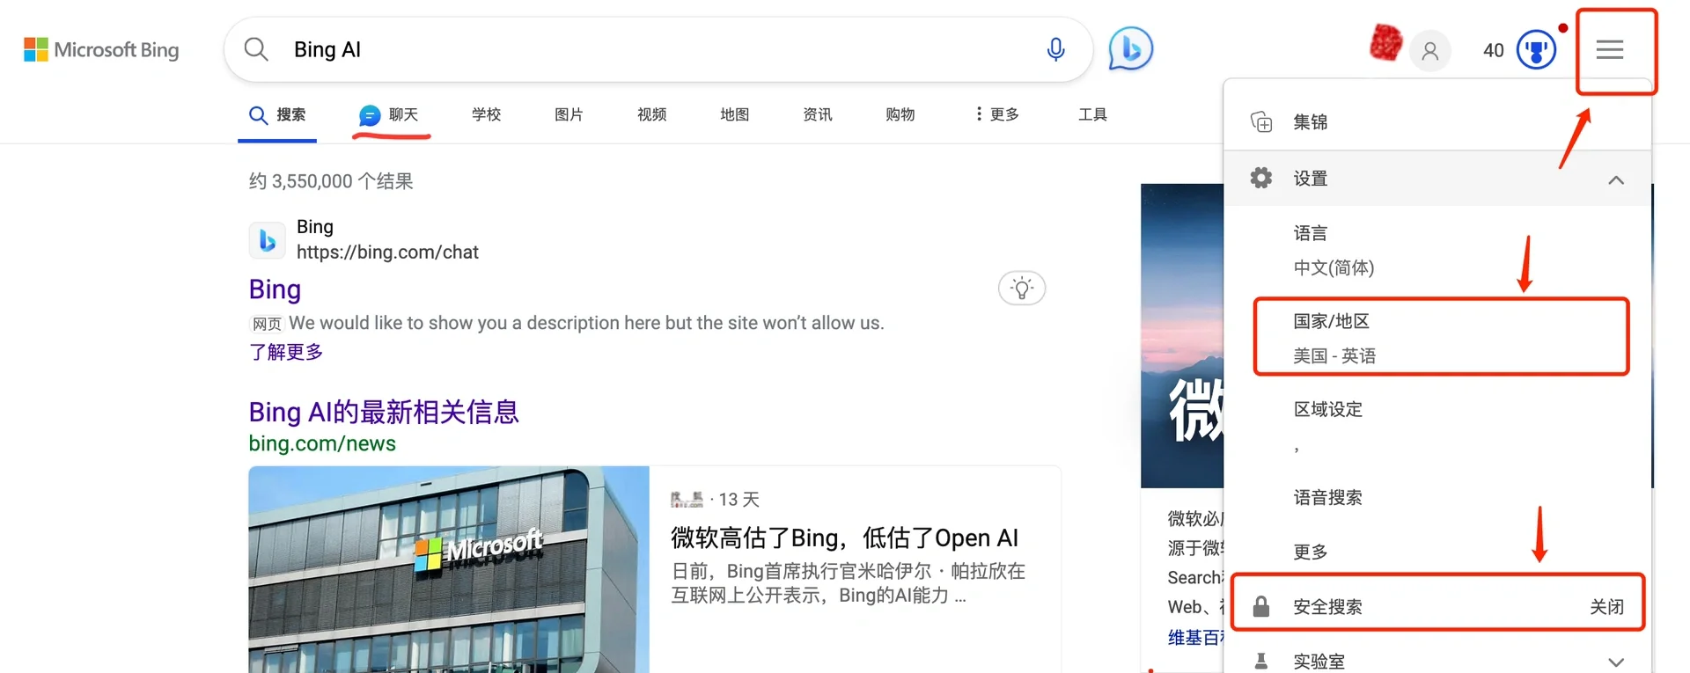
Task: Open news headline 微软高估了Bing，低估了Open AI
Action: [844, 538]
